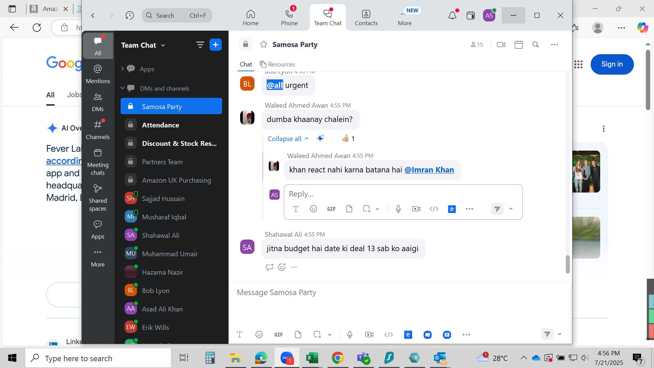Toggle text formatting in main composer
Viewport: 654px width, 368px height.
pyautogui.click(x=239, y=335)
